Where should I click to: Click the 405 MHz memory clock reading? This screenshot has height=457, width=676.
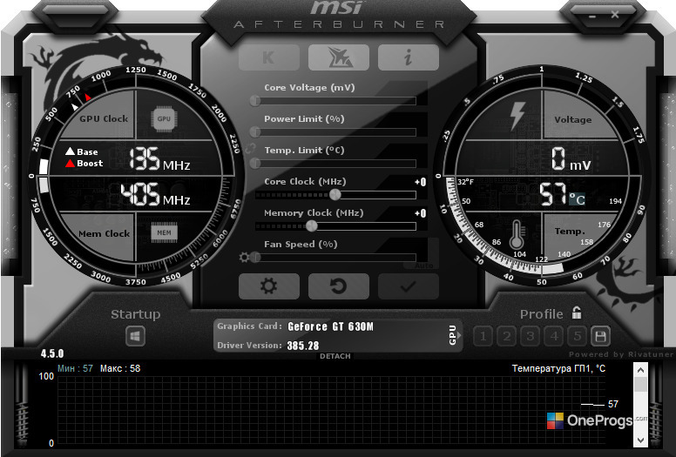point(155,194)
